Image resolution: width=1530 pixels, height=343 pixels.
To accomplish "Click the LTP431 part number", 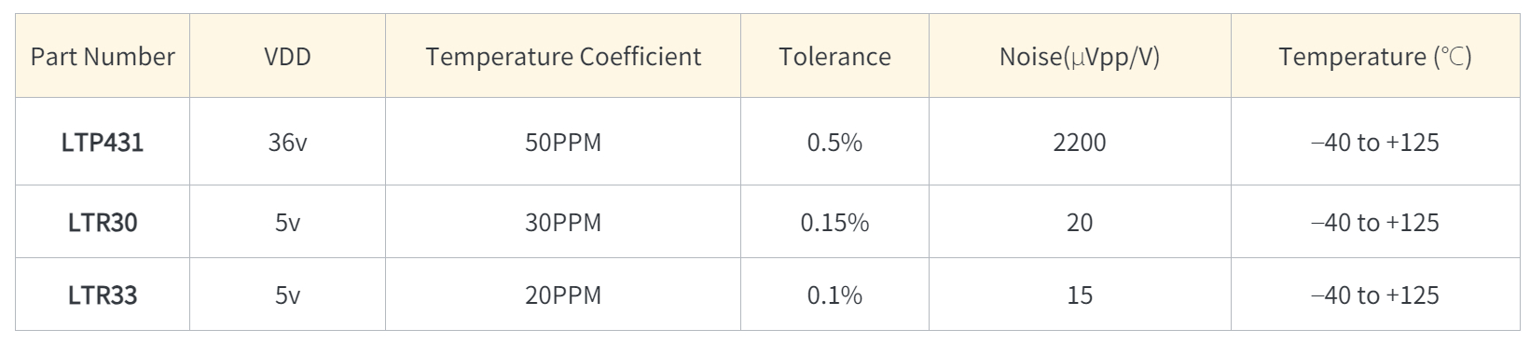I will click(x=103, y=143).
